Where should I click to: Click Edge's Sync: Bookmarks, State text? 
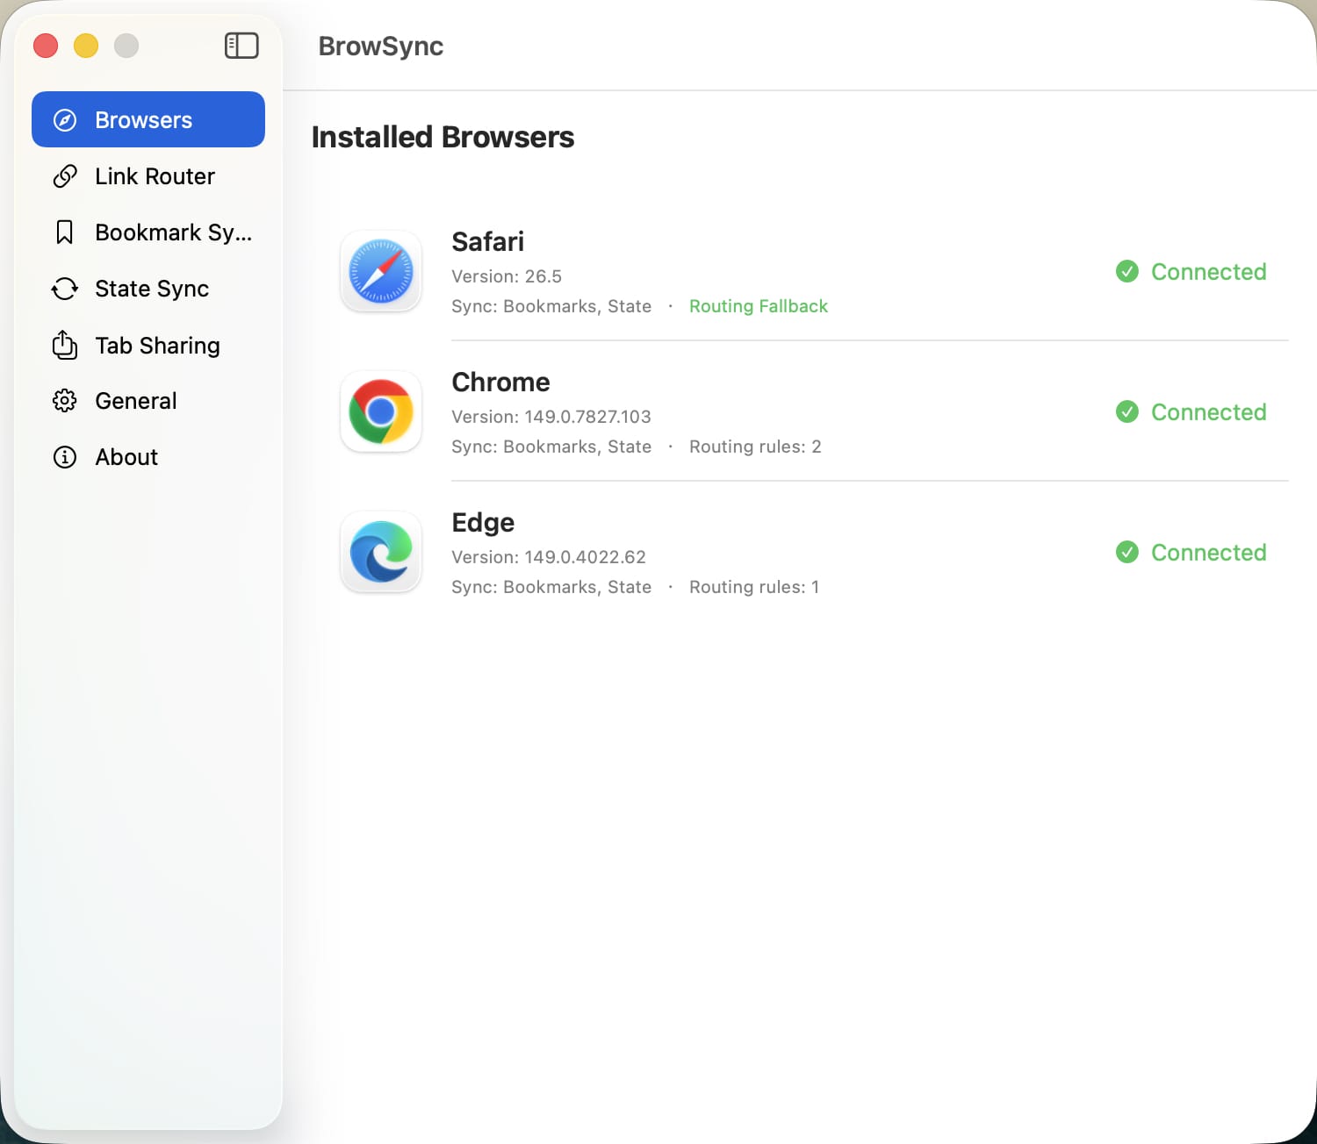pos(551,587)
